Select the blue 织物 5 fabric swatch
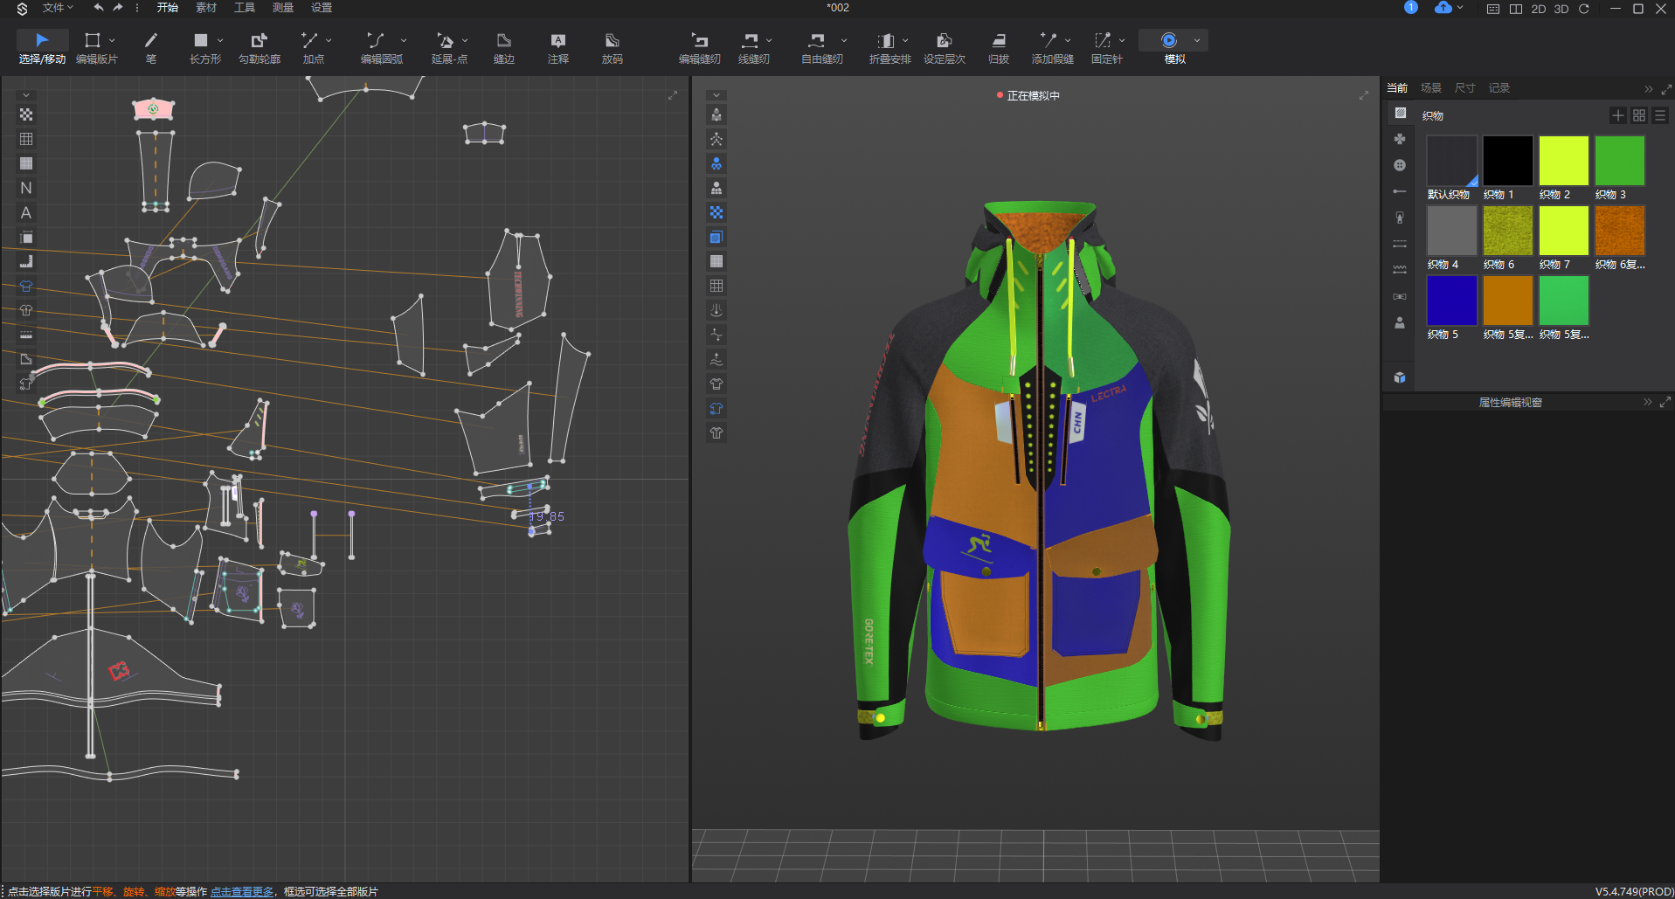 [x=1451, y=301]
